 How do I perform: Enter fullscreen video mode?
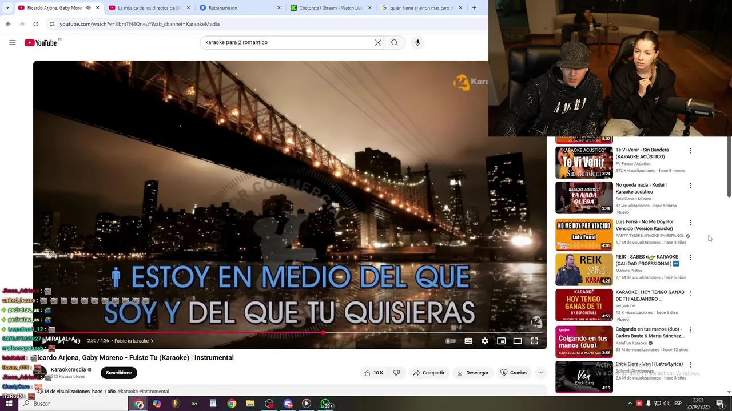click(x=534, y=341)
